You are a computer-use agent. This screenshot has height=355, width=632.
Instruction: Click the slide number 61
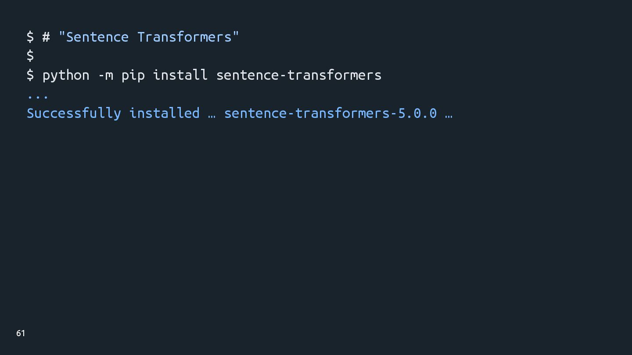point(21,334)
